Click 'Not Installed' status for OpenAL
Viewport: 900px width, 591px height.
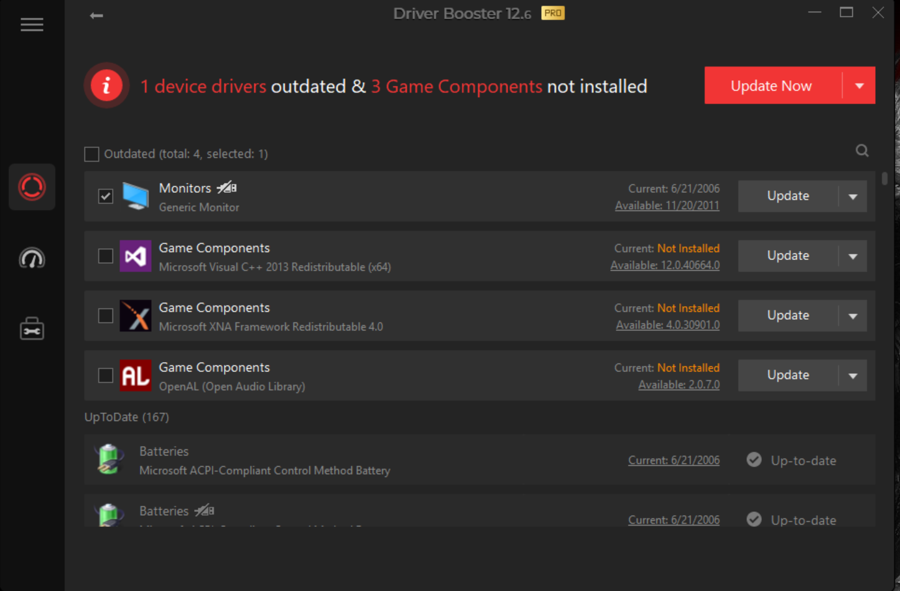tap(689, 368)
